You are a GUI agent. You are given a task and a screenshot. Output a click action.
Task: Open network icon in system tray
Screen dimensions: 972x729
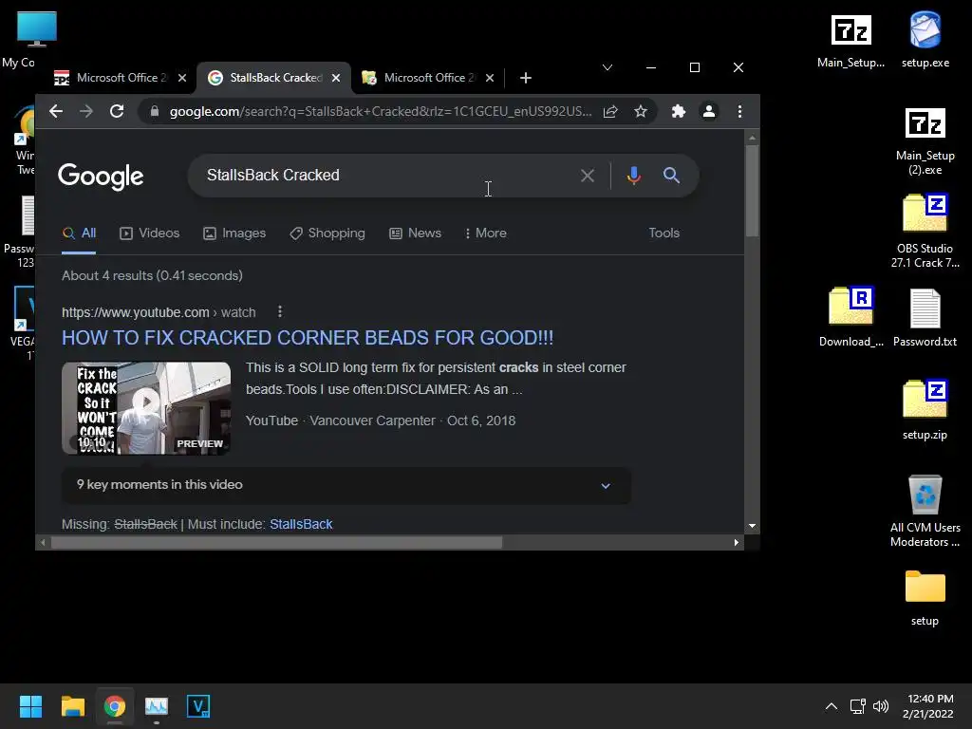pos(858,706)
